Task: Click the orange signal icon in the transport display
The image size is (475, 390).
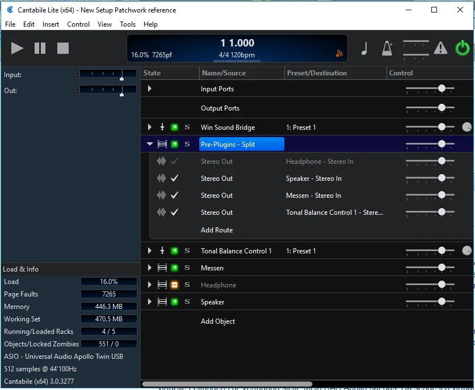Action: (339, 53)
